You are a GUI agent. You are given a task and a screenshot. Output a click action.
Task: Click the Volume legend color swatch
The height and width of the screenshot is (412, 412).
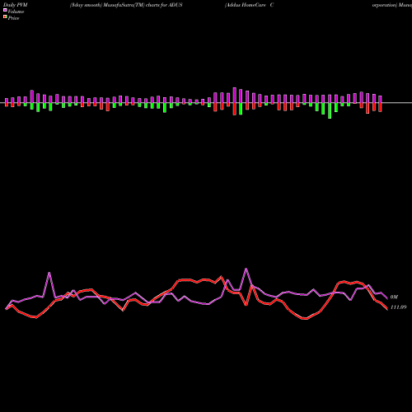point(5,10)
